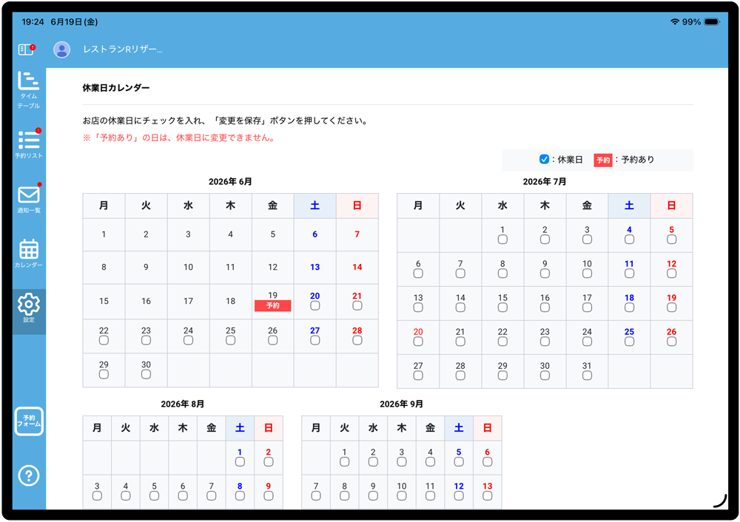Check the June 20 holiday checkbox
This screenshot has height=522, width=740.
[x=314, y=305]
